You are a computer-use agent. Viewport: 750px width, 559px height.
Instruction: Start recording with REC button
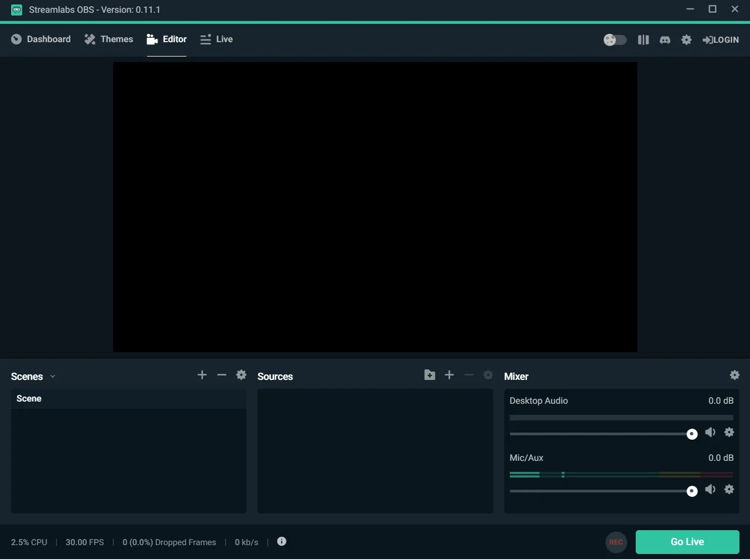coord(616,542)
